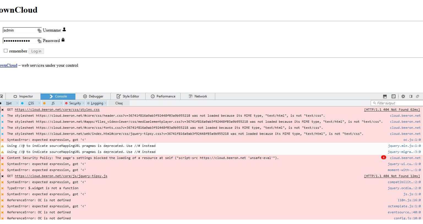Open the ownCloud footer link
The width and height of the screenshot is (423, 224).
tap(9, 65)
